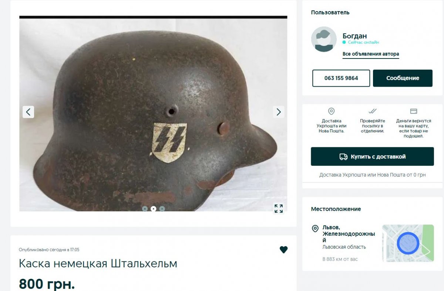Click the truck icon in buy button

(343, 157)
